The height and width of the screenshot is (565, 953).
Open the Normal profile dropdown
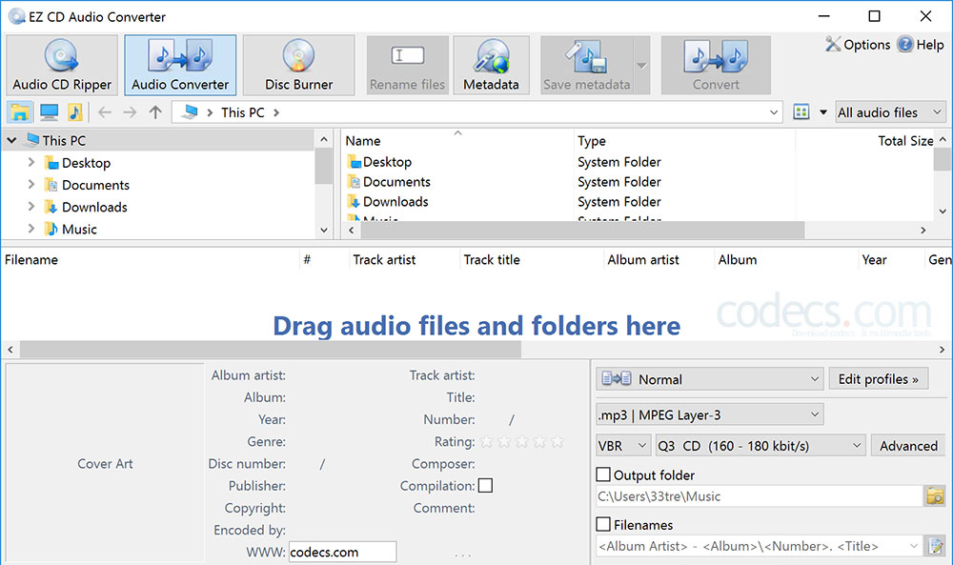709,379
